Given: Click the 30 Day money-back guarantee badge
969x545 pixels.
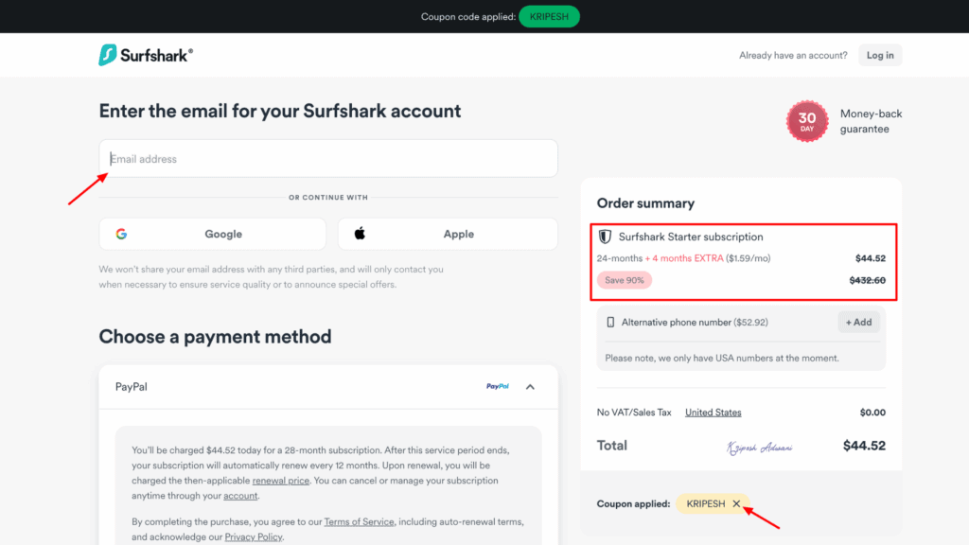Looking at the screenshot, I should [806, 121].
